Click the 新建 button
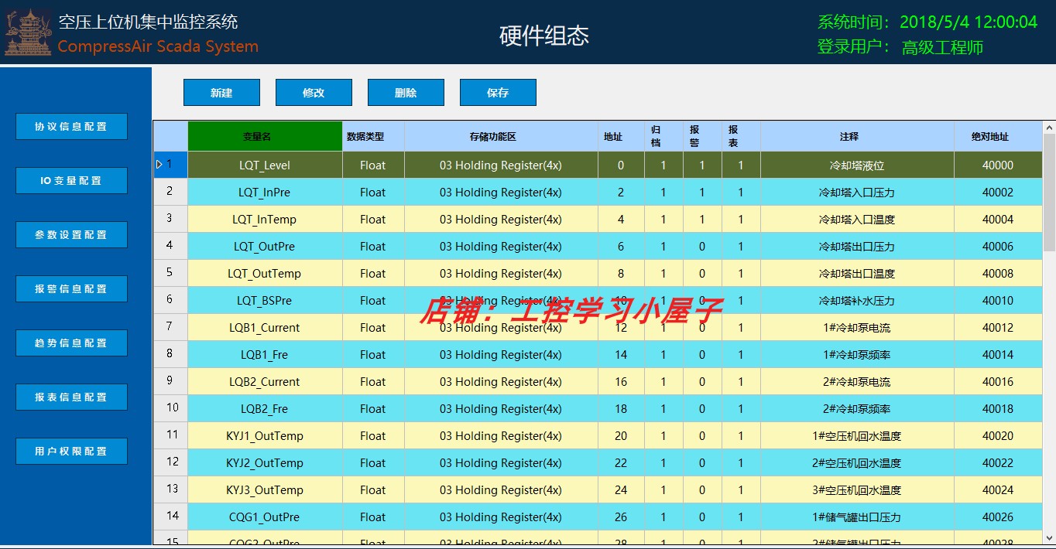The height and width of the screenshot is (549, 1056). click(x=221, y=93)
